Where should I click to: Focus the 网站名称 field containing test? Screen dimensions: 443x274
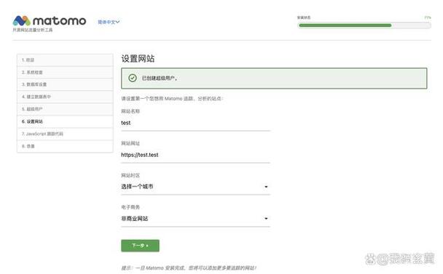195,123
